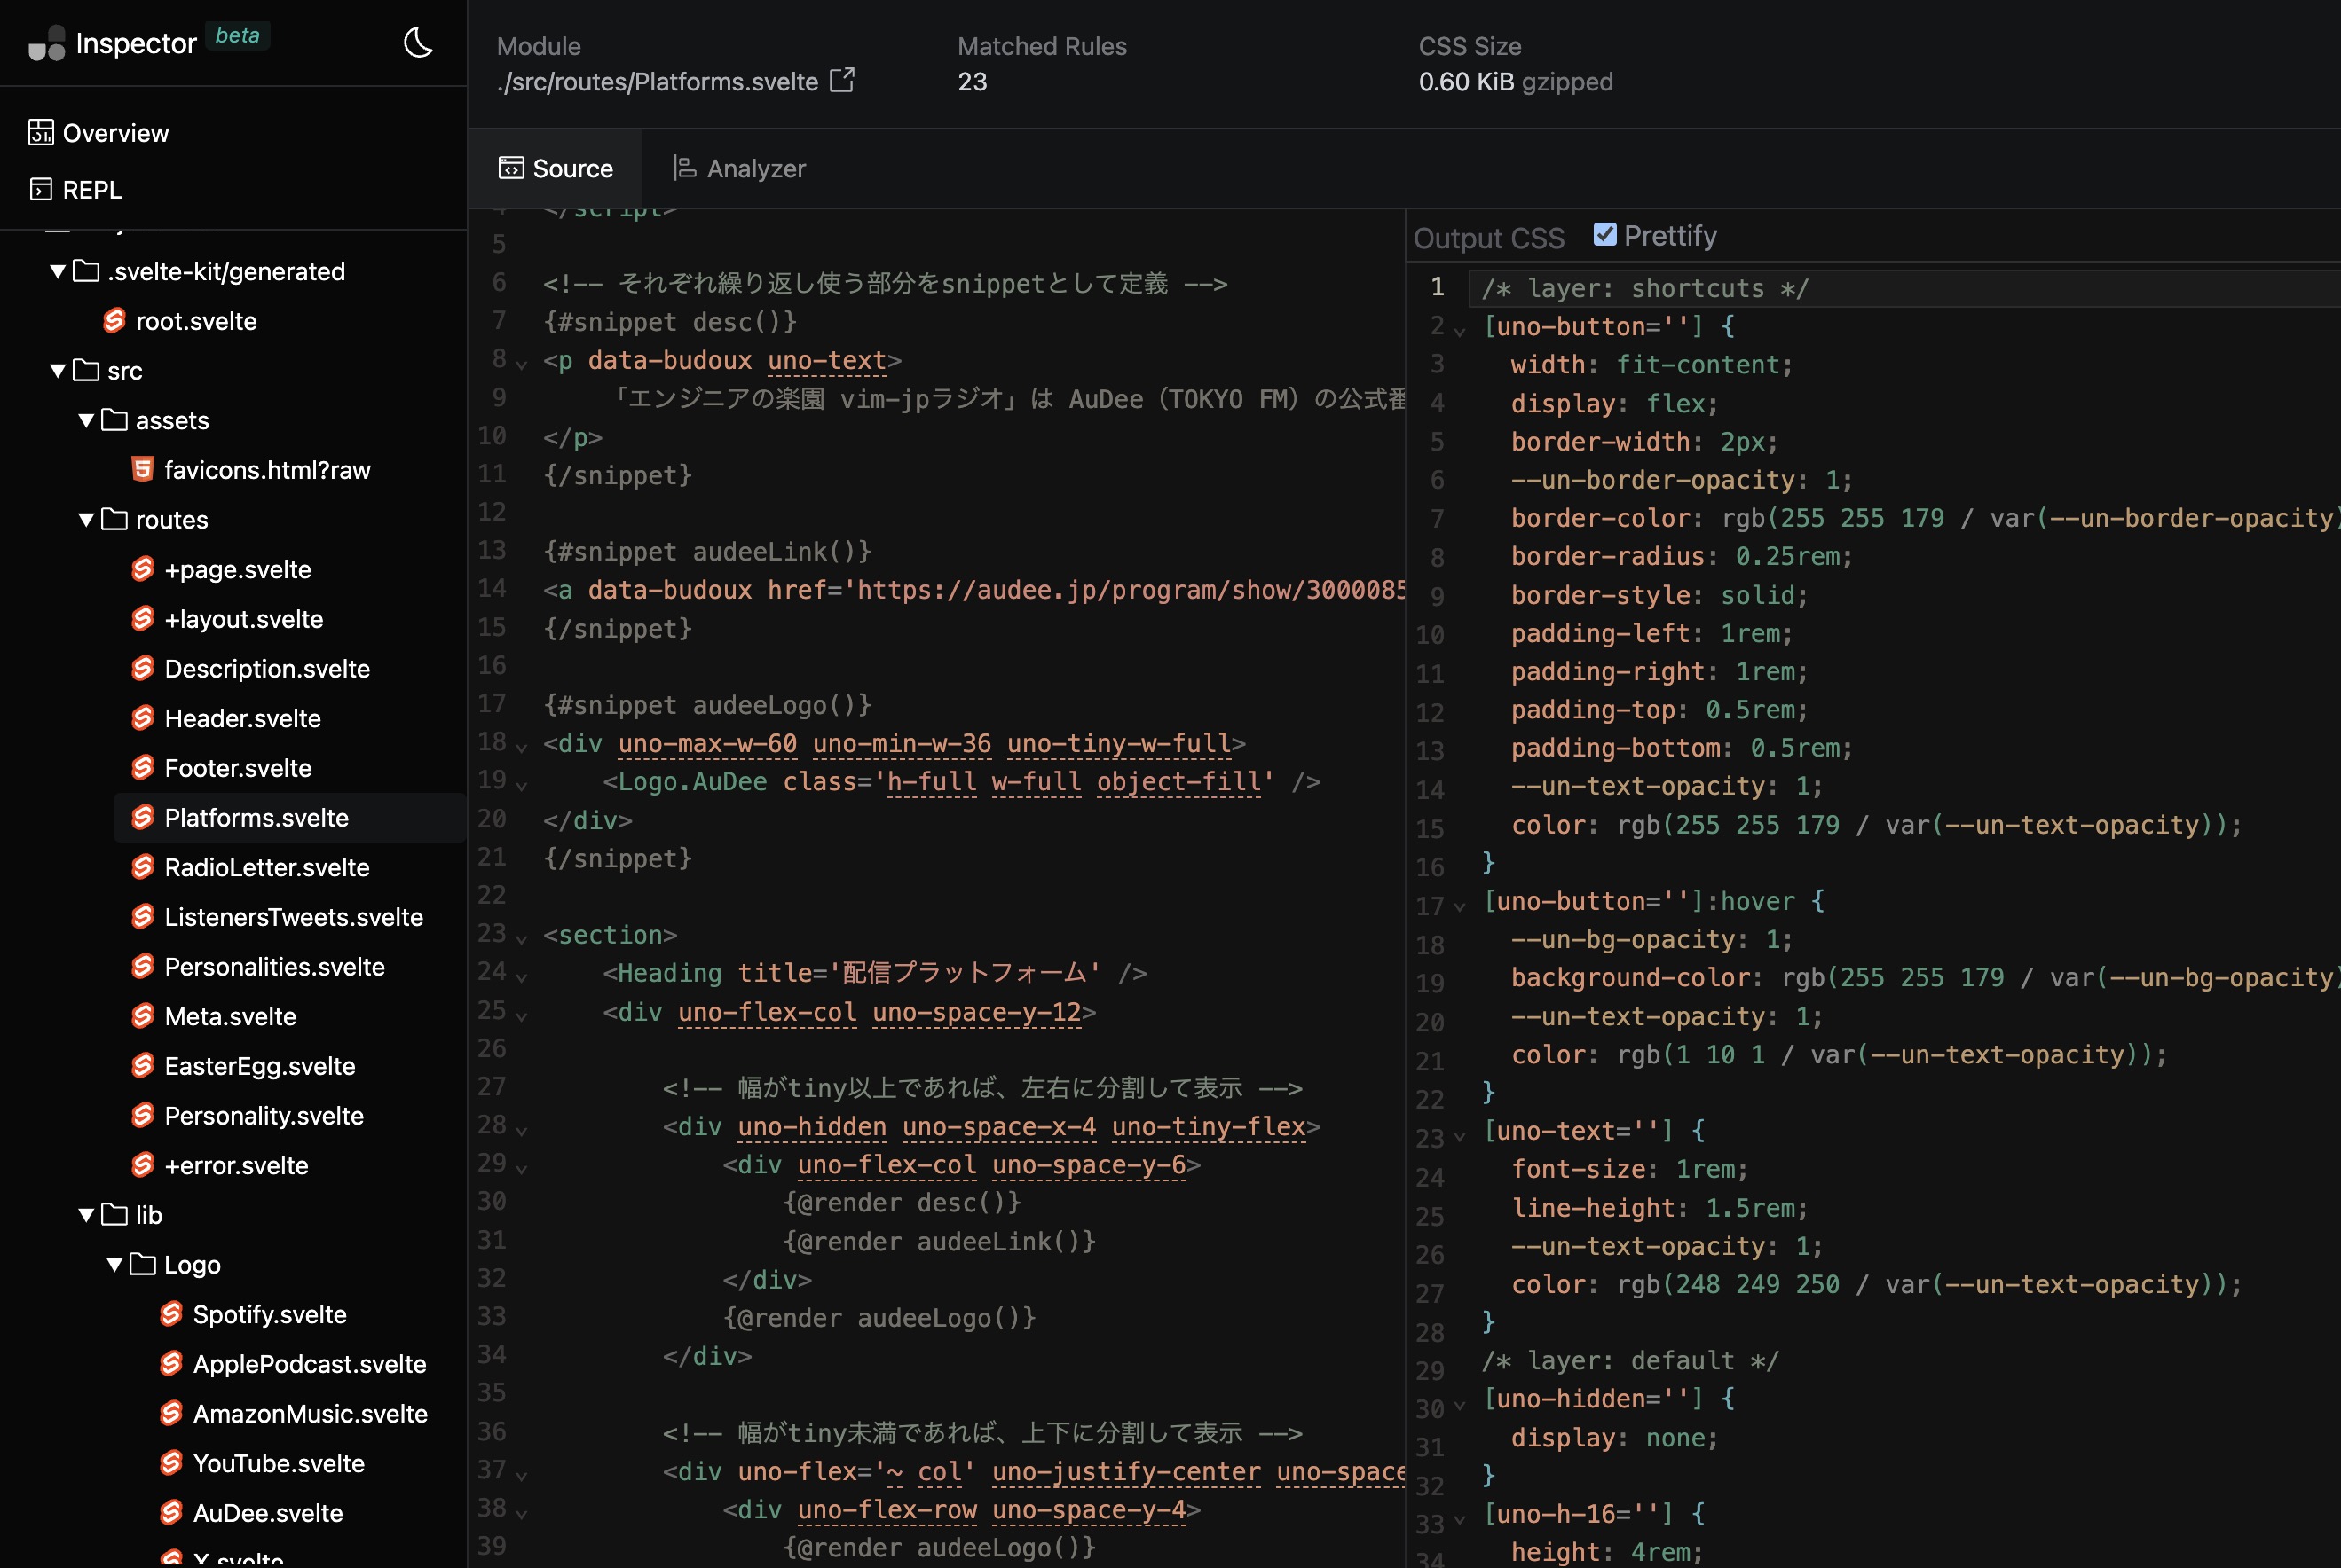Collapse the src folder

[58, 370]
